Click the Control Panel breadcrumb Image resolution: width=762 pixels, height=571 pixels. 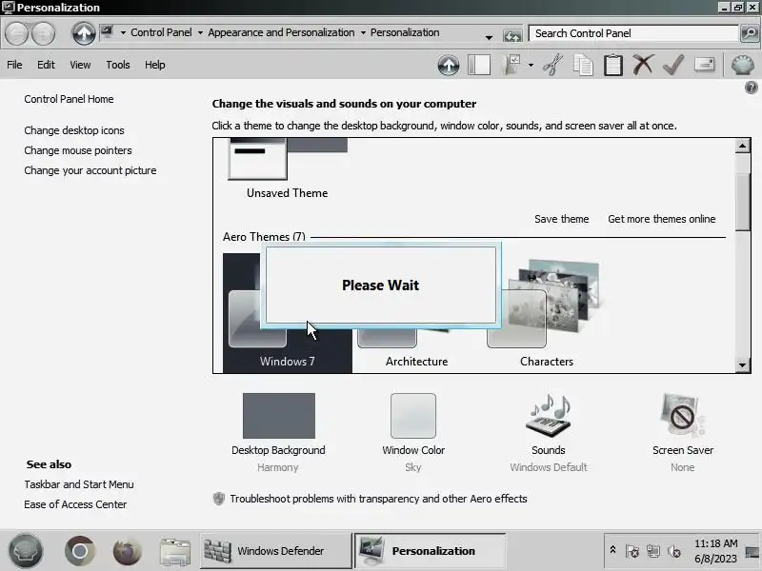161,32
